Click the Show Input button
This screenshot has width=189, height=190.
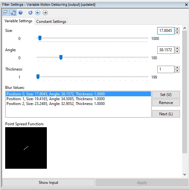tap(48, 183)
